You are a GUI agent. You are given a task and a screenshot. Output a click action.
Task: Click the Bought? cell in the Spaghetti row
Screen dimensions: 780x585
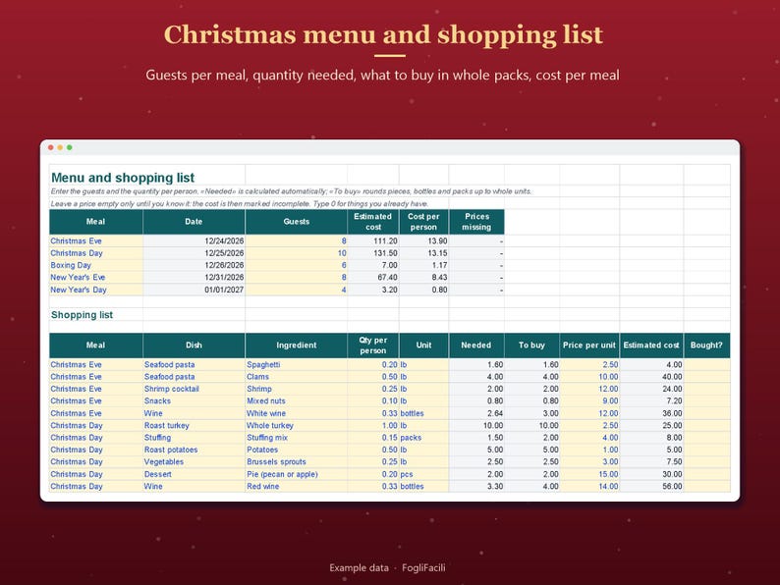(706, 365)
